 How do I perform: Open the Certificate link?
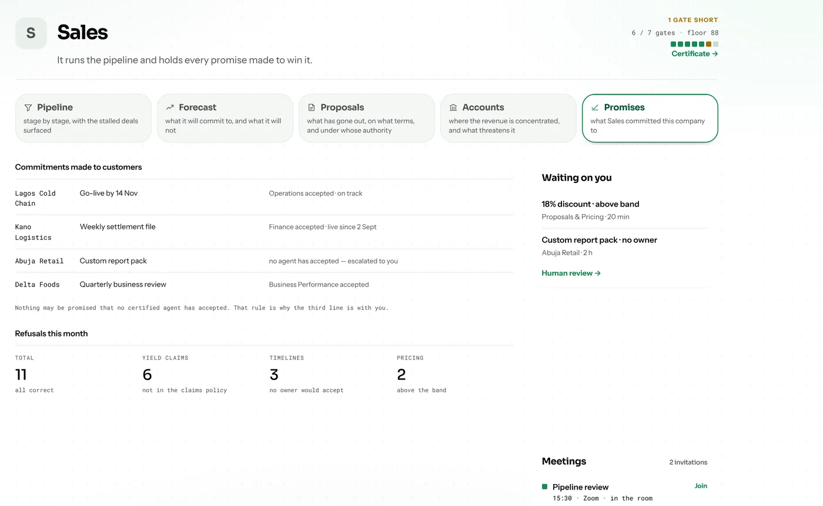pyautogui.click(x=695, y=54)
